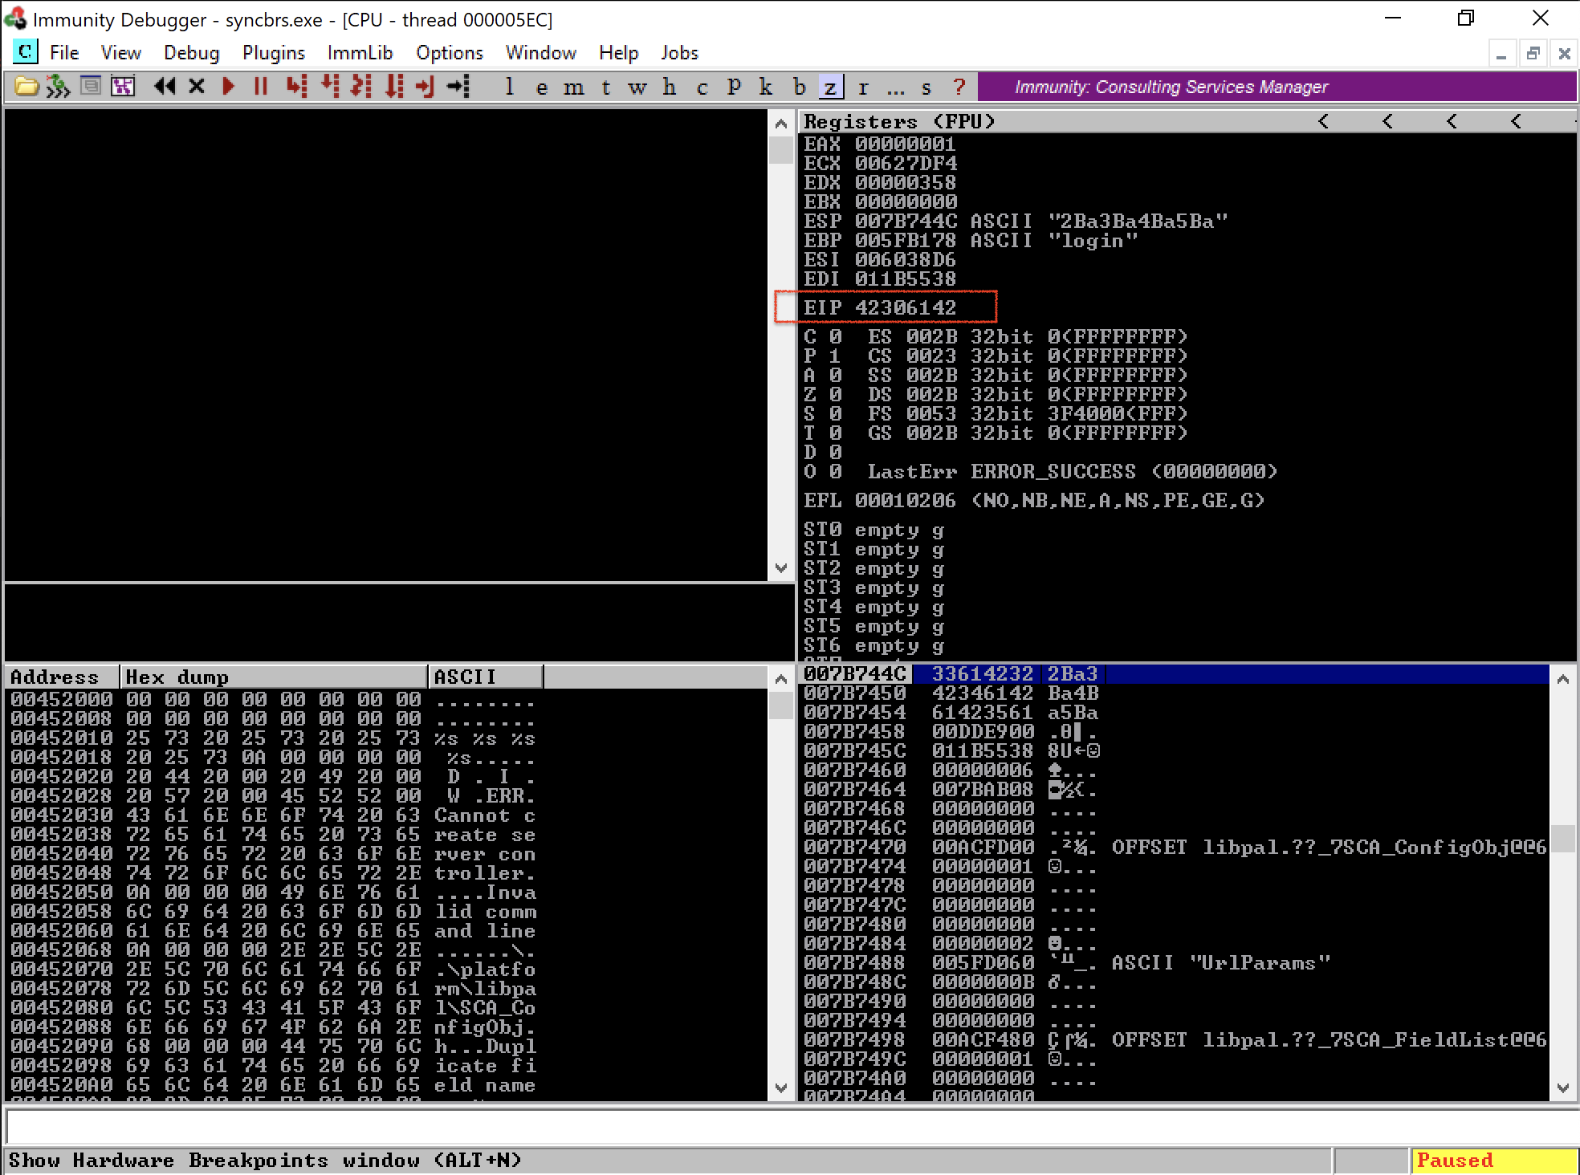This screenshot has height=1175, width=1580.
Task: Open the Window menu
Action: point(541,53)
